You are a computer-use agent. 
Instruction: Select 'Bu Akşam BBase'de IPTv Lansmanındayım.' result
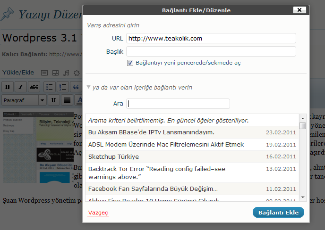[x=192, y=132]
